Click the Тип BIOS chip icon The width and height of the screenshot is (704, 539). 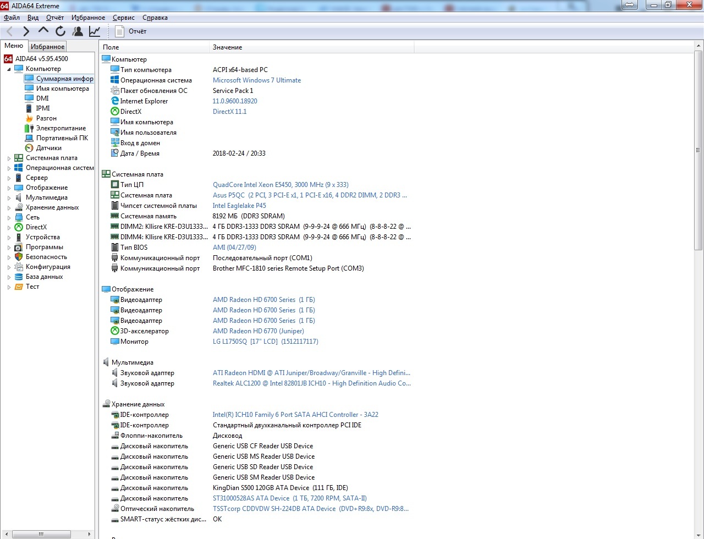[x=115, y=248]
